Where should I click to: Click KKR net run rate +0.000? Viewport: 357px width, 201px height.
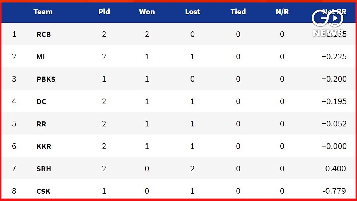pos(334,146)
